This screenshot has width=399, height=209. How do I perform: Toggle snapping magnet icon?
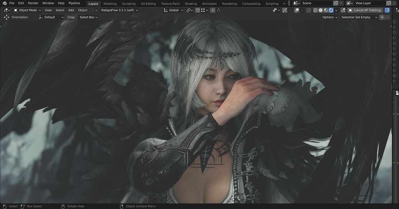[x=198, y=10]
